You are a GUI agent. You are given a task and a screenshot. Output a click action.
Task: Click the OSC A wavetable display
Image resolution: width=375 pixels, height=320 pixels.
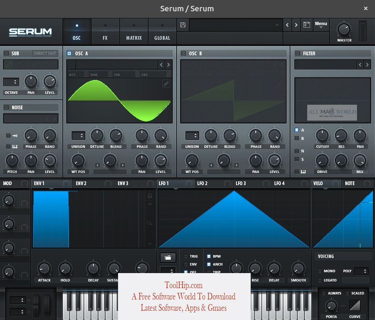coord(119,101)
